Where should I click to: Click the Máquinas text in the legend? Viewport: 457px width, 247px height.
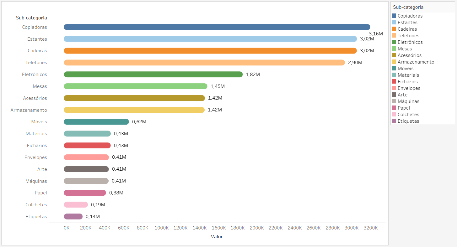coord(408,101)
